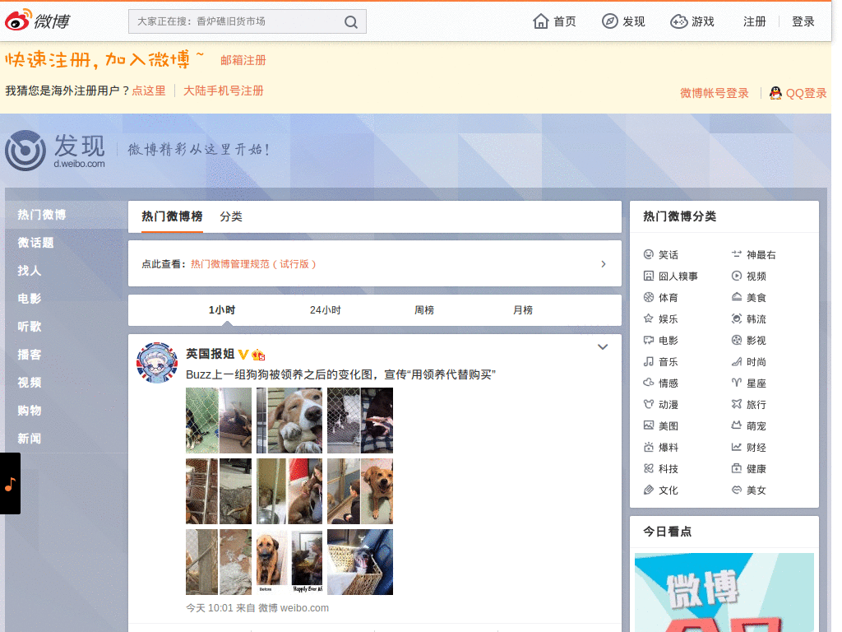Click the 健康 category icon
This screenshot has width=842, height=632.
[x=736, y=468]
